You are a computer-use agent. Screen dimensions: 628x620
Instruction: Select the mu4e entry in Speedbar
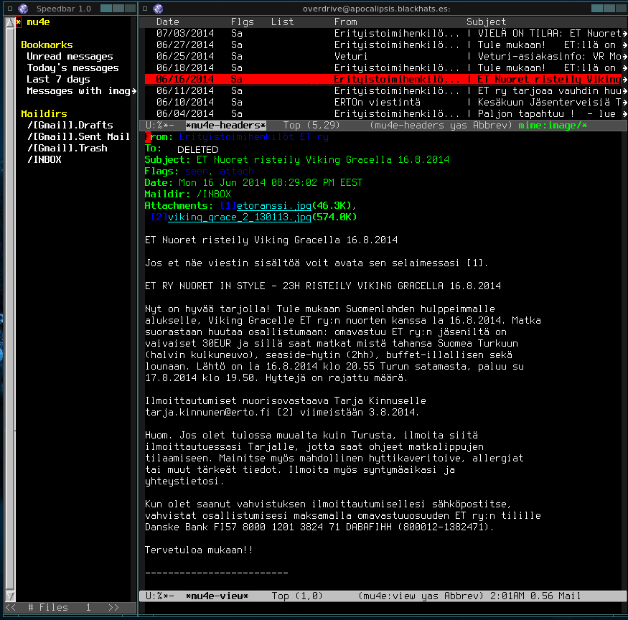[38, 22]
